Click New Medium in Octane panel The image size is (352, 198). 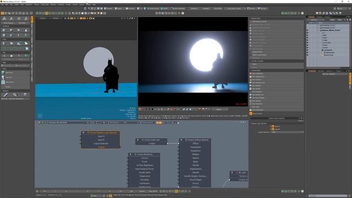point(277,89)
